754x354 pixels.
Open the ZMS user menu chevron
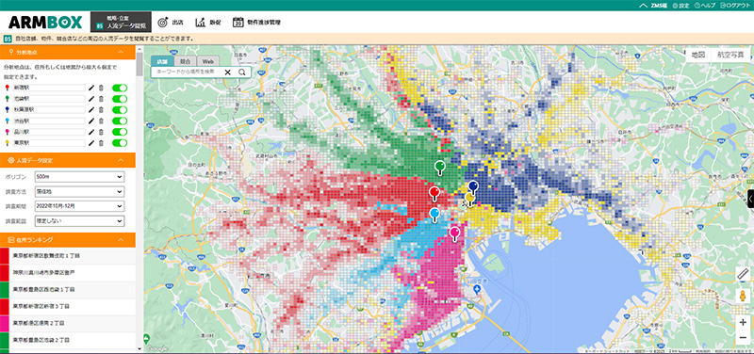click(x=643, y=6)
